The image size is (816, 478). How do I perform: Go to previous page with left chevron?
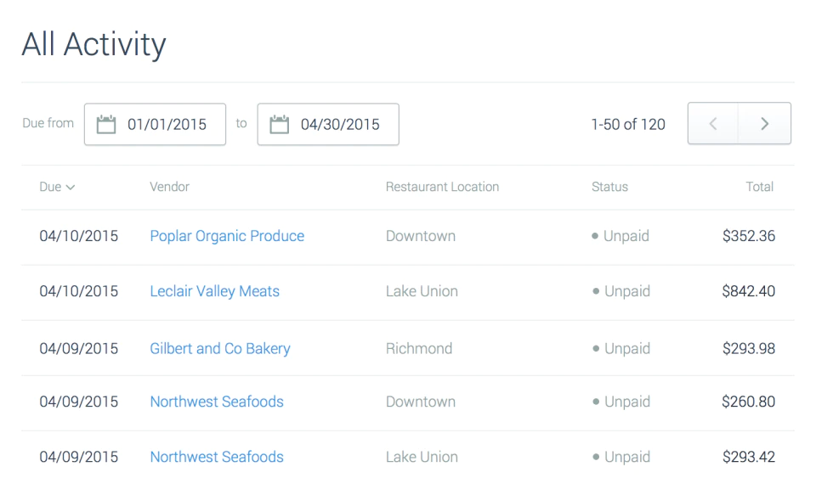pos(713,124)
